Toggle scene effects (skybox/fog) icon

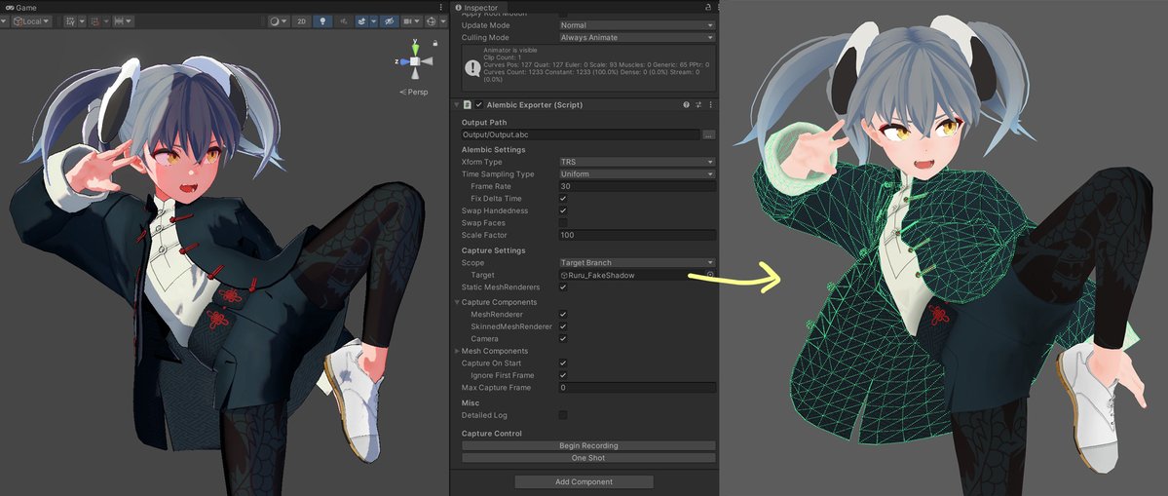pos(361,21)
